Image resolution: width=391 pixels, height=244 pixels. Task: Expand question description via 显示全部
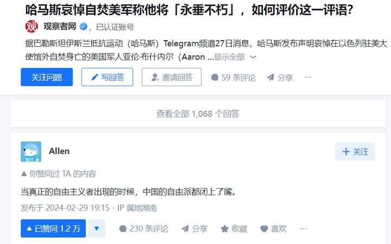pyautogui.click(x=229, y=57)
